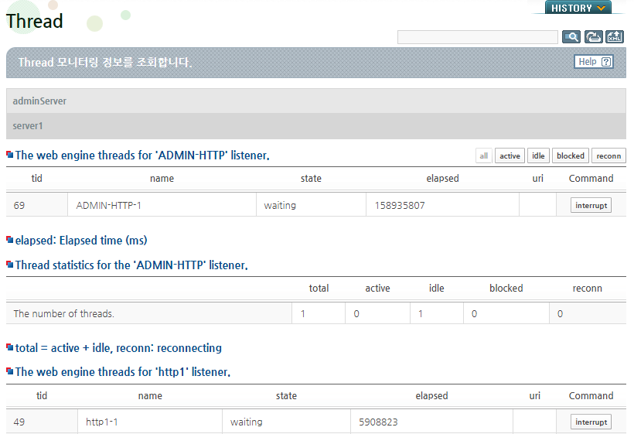The width and height of the screenshot is (634, 434).
Task: Click the 'elapsed: Elapsed time (ms)' note
Action: point(81,241)
